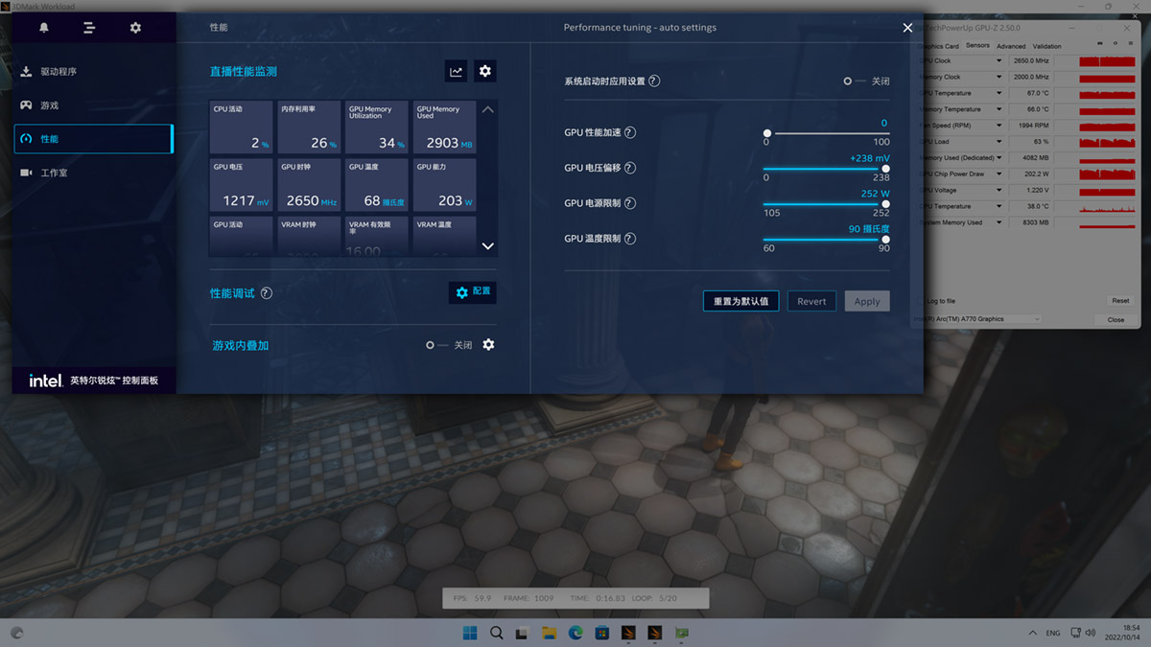The image size is (1151, 647).
Task: Switch to the Advanced tab in GPU-Z
Action: (x=1010, y=46)
